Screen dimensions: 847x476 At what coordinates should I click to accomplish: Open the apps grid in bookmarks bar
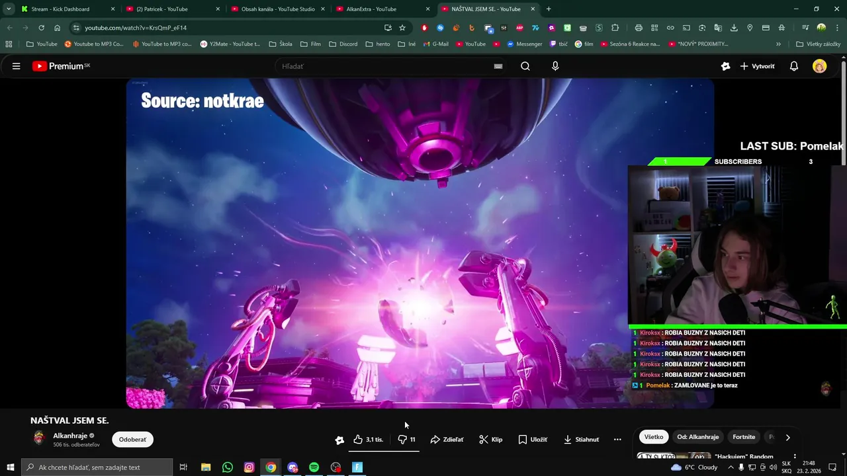[9, 44]
